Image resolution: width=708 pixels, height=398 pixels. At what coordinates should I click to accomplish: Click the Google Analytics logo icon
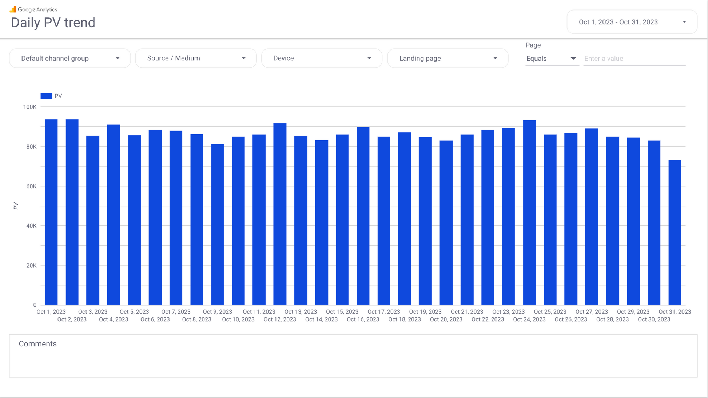[x=13, y=9]
